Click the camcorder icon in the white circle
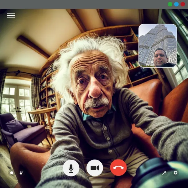Screen dimensions: 188x188 tap(95, 168)
